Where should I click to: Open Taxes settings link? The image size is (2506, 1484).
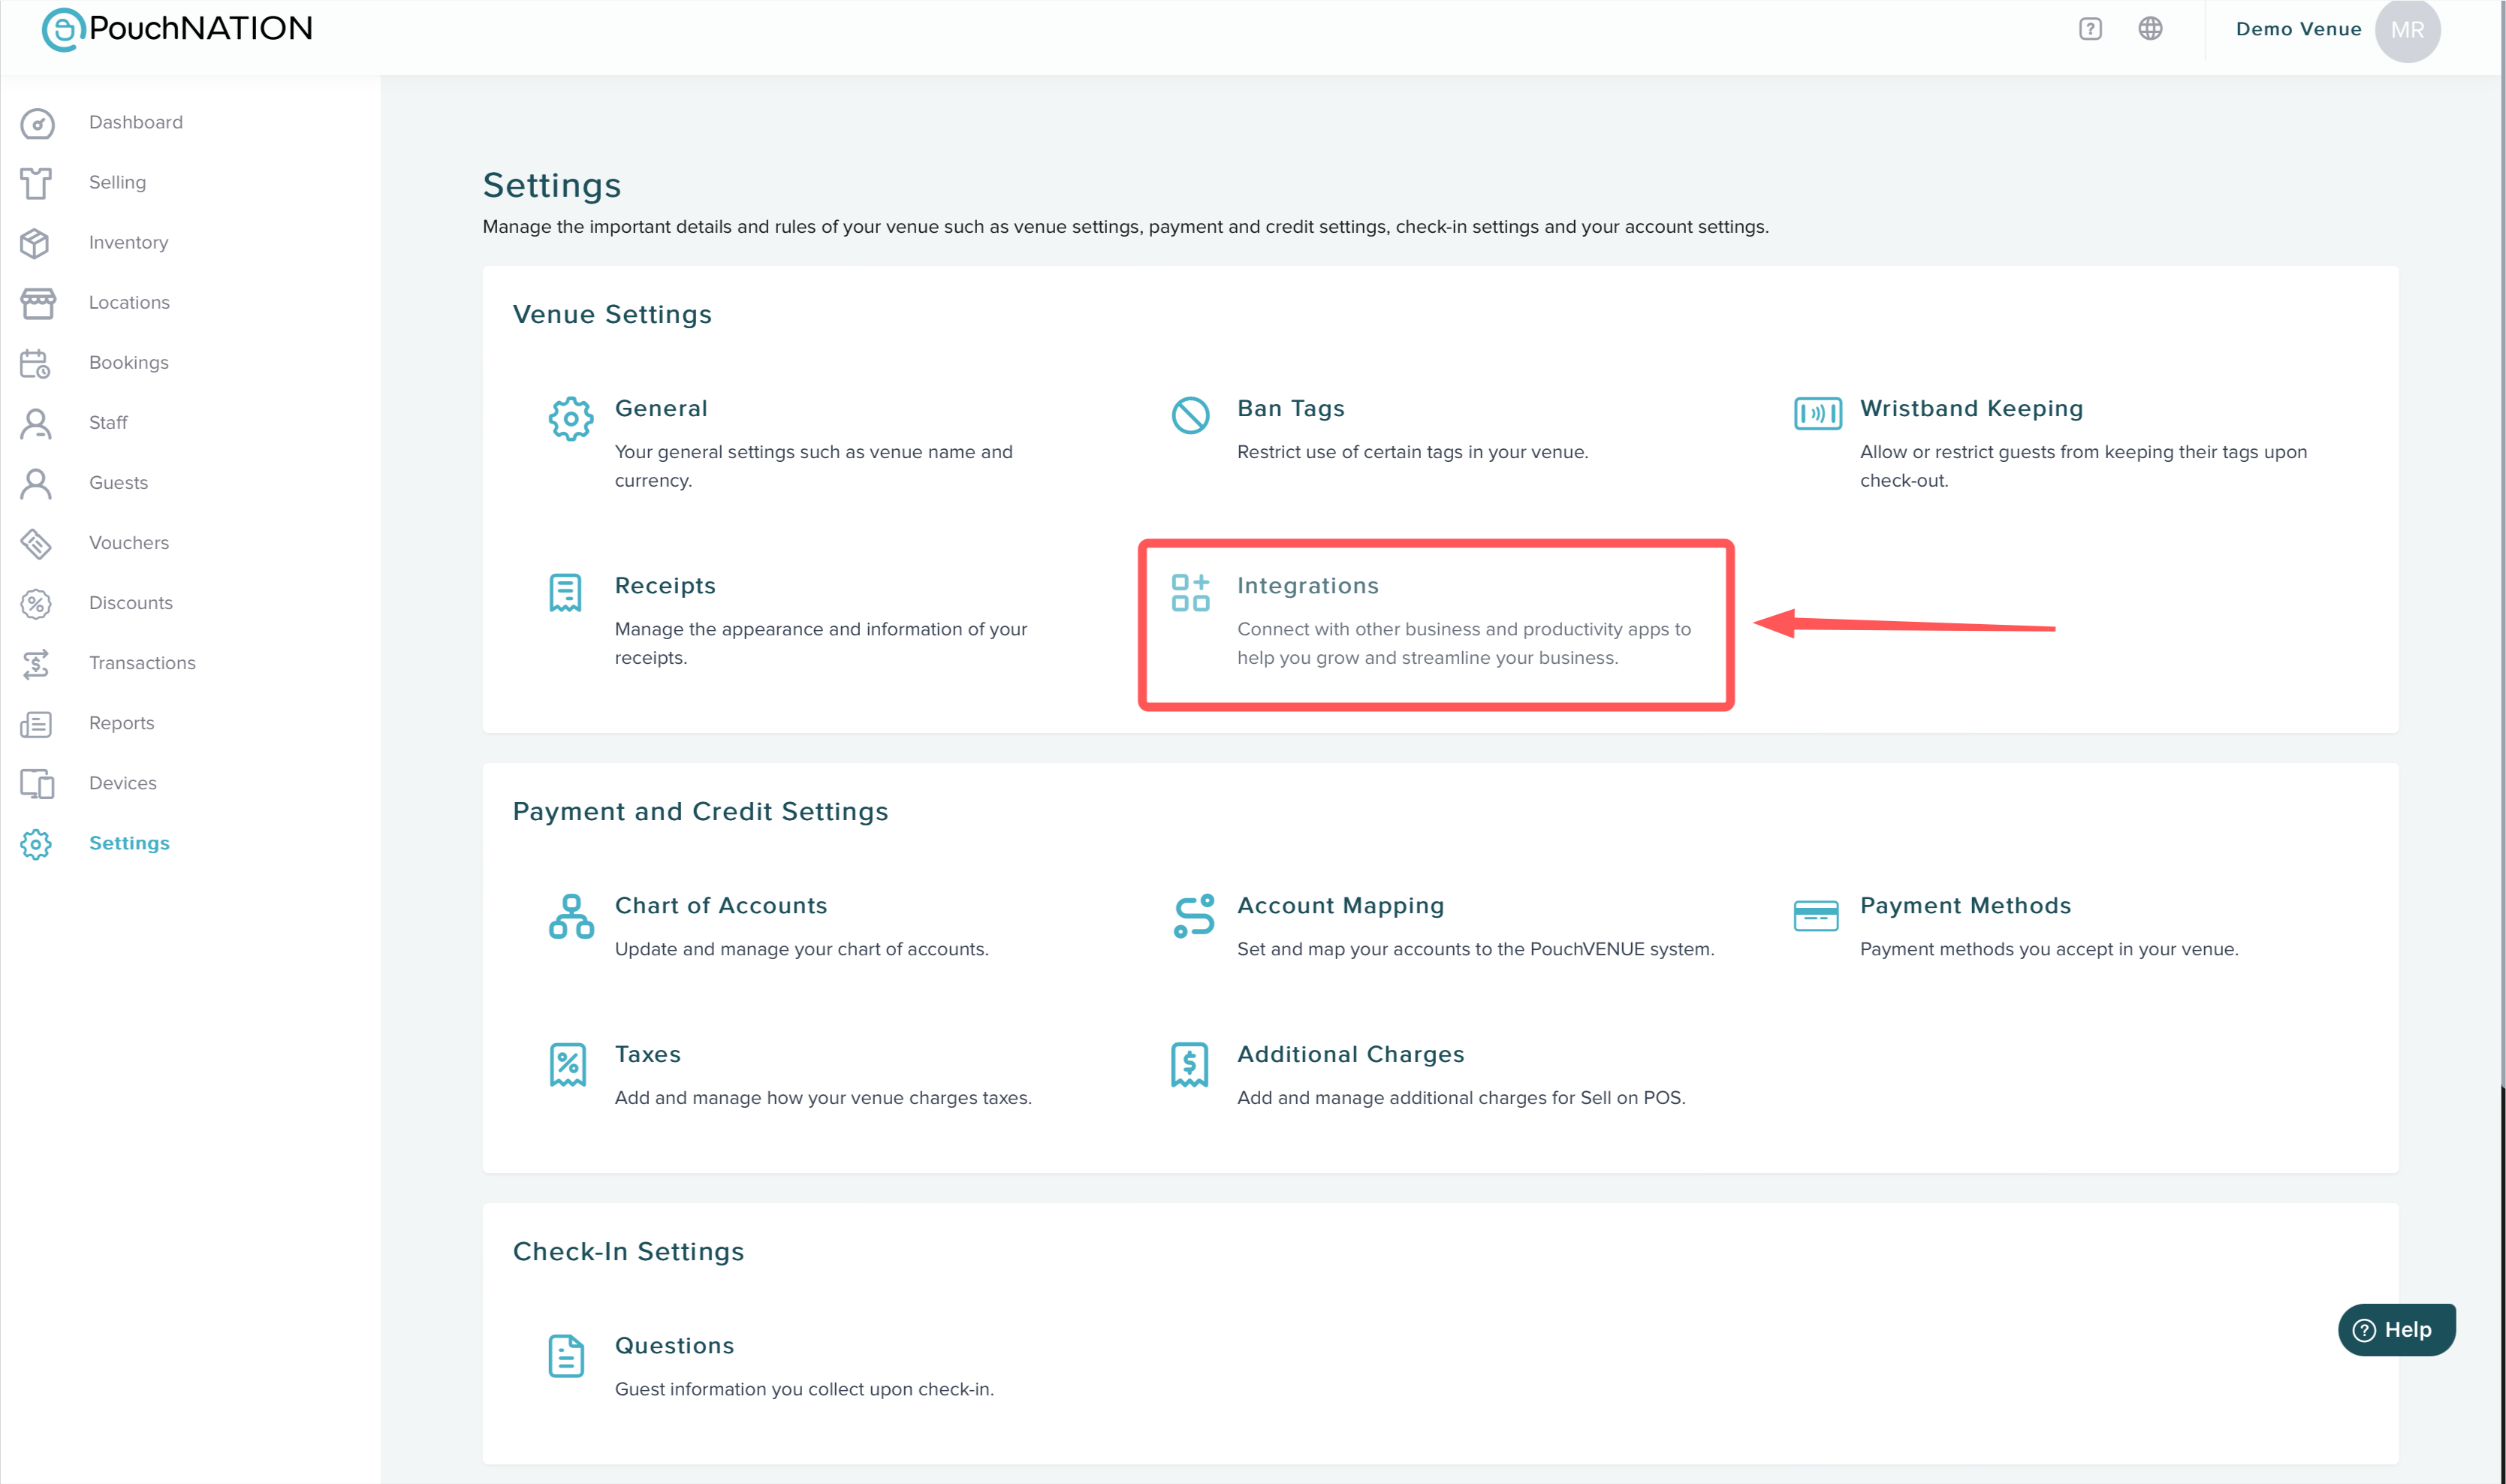pos(648,1054)
